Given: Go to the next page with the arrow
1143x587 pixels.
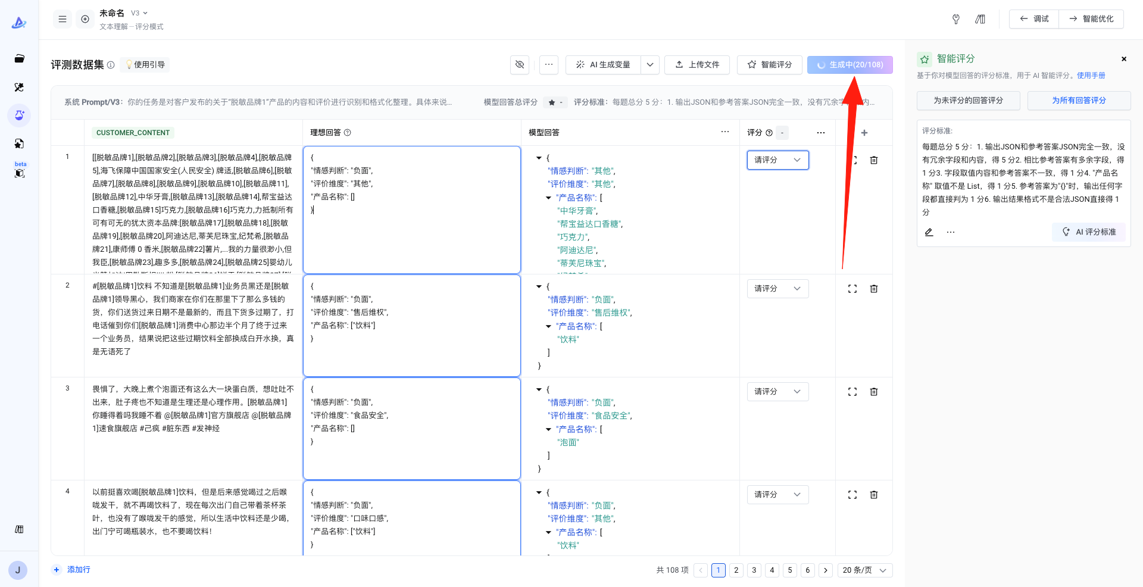Looking at the screenshot, I should click(826, 570).
